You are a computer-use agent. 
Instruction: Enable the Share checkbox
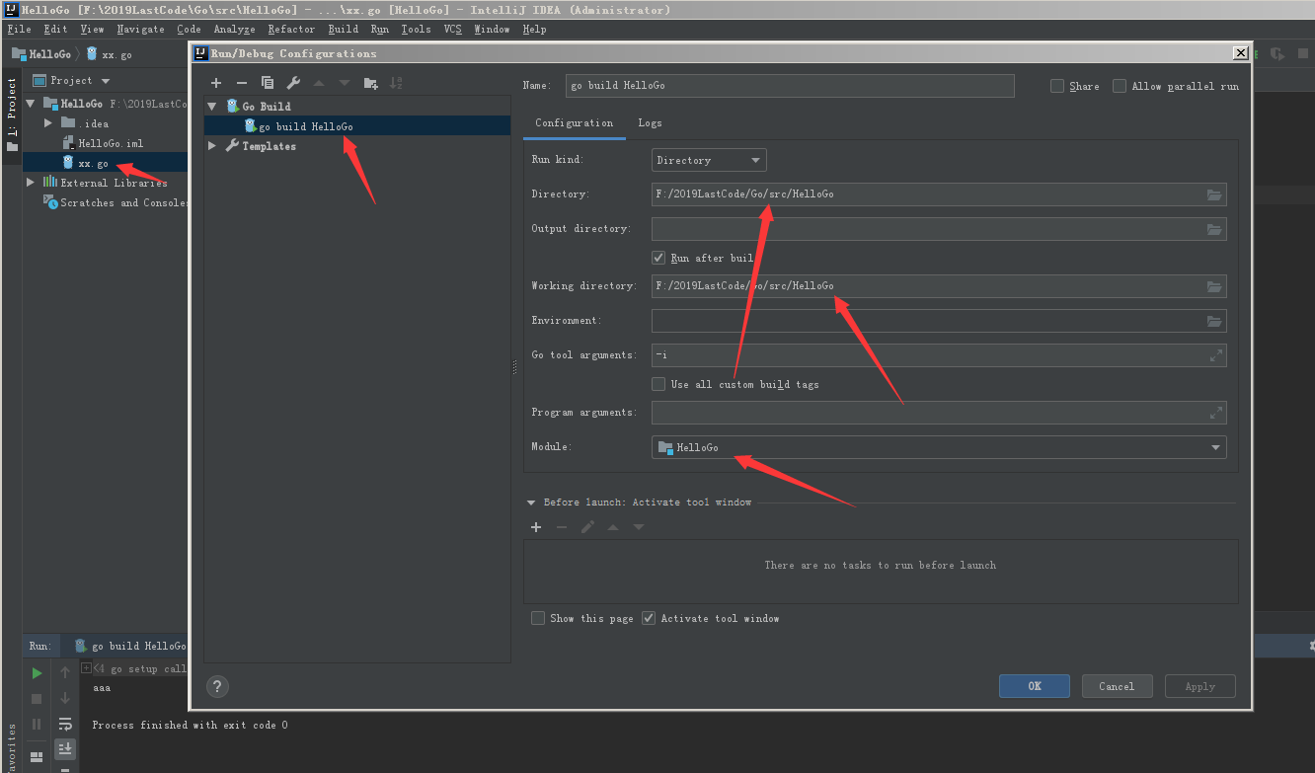[x=1057, y=86]
